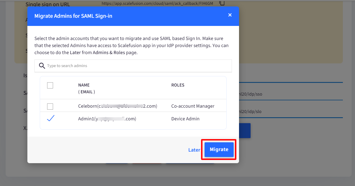The width and height of the screenshot is (355, 186).
Task: Close the Migrate Admins dialog
Action: 230,15
